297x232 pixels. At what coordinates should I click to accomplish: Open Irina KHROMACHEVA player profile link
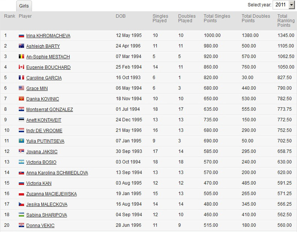tap(48, 36)
